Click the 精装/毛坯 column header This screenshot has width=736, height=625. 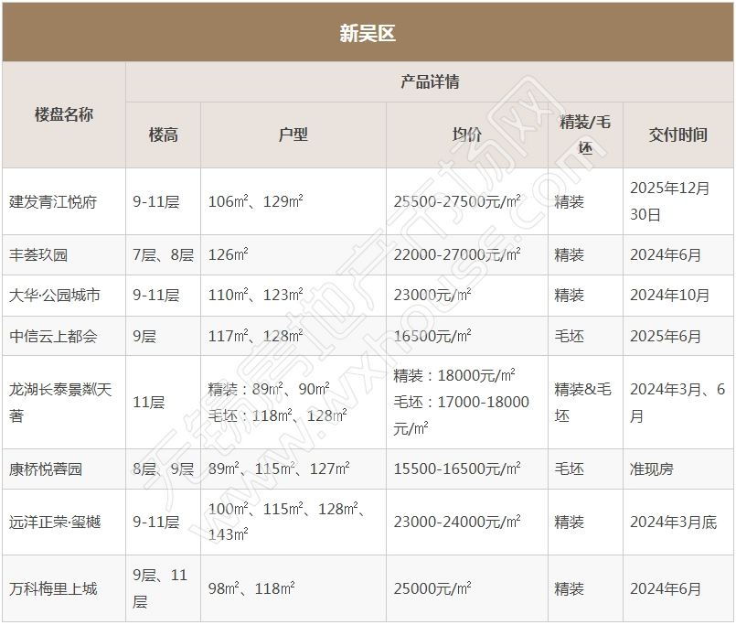585,135
